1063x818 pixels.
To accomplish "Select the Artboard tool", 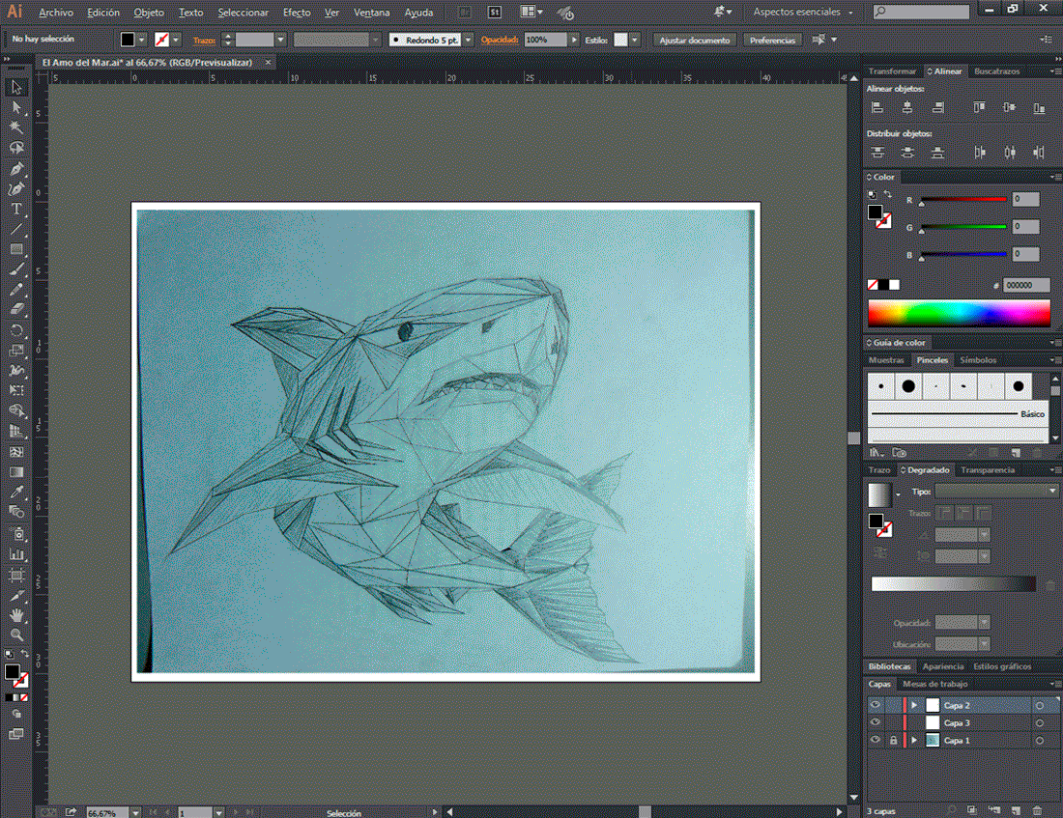I will 16,576.
